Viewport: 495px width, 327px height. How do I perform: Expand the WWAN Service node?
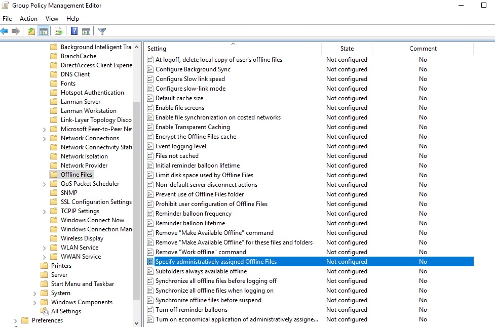point(44,257)
